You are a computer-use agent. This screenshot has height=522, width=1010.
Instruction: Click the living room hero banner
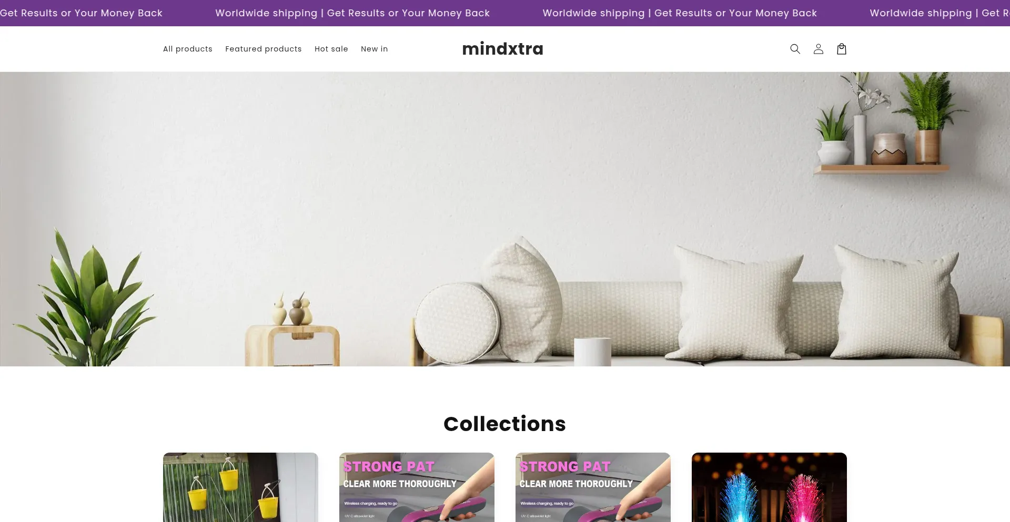505,219
